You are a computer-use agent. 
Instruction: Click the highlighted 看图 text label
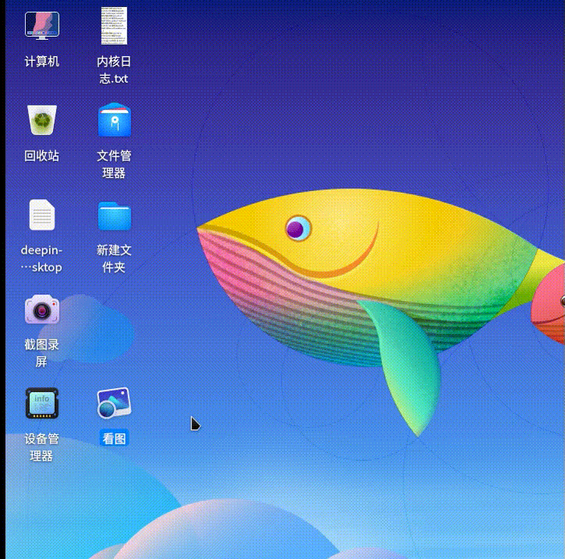click(114, 439)
